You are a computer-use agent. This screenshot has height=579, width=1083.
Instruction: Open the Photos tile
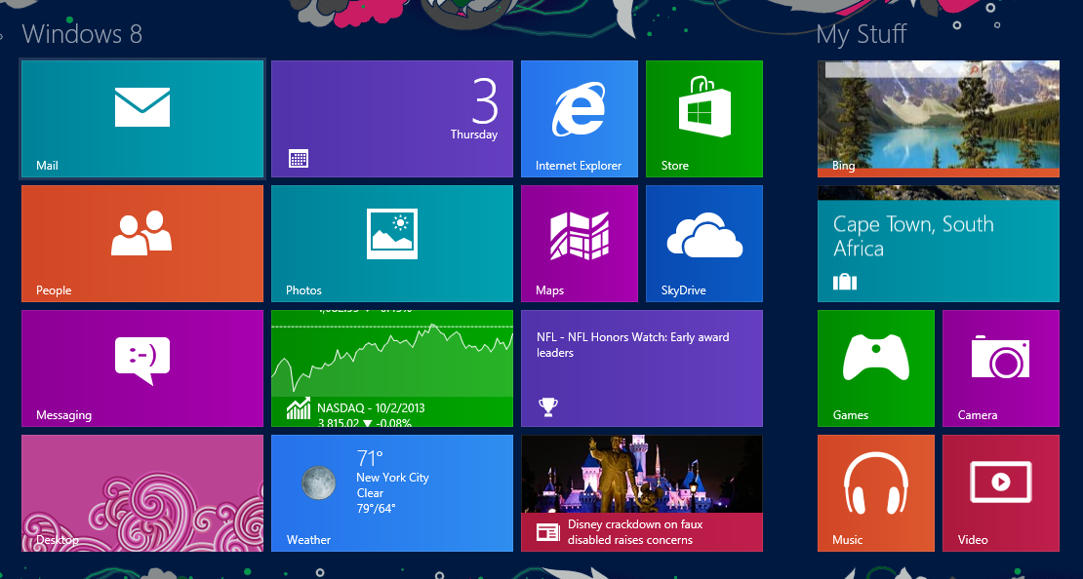point(391,244)
